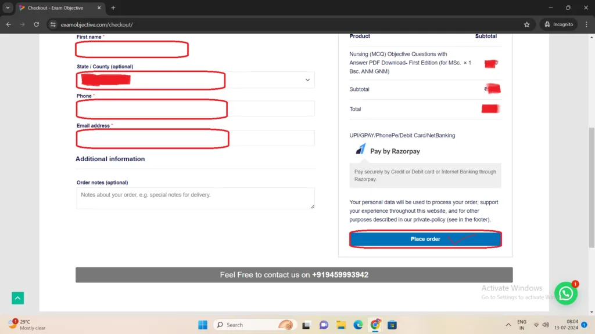Click the Razorpay logo icon

(361, 149)
